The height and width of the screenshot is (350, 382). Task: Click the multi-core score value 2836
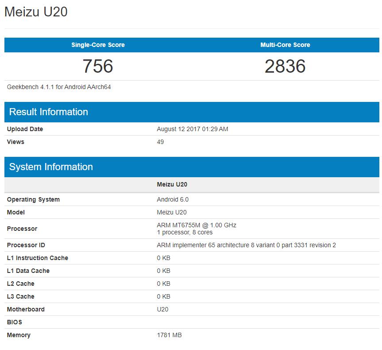pyautogui.click(x=285, y=66)
